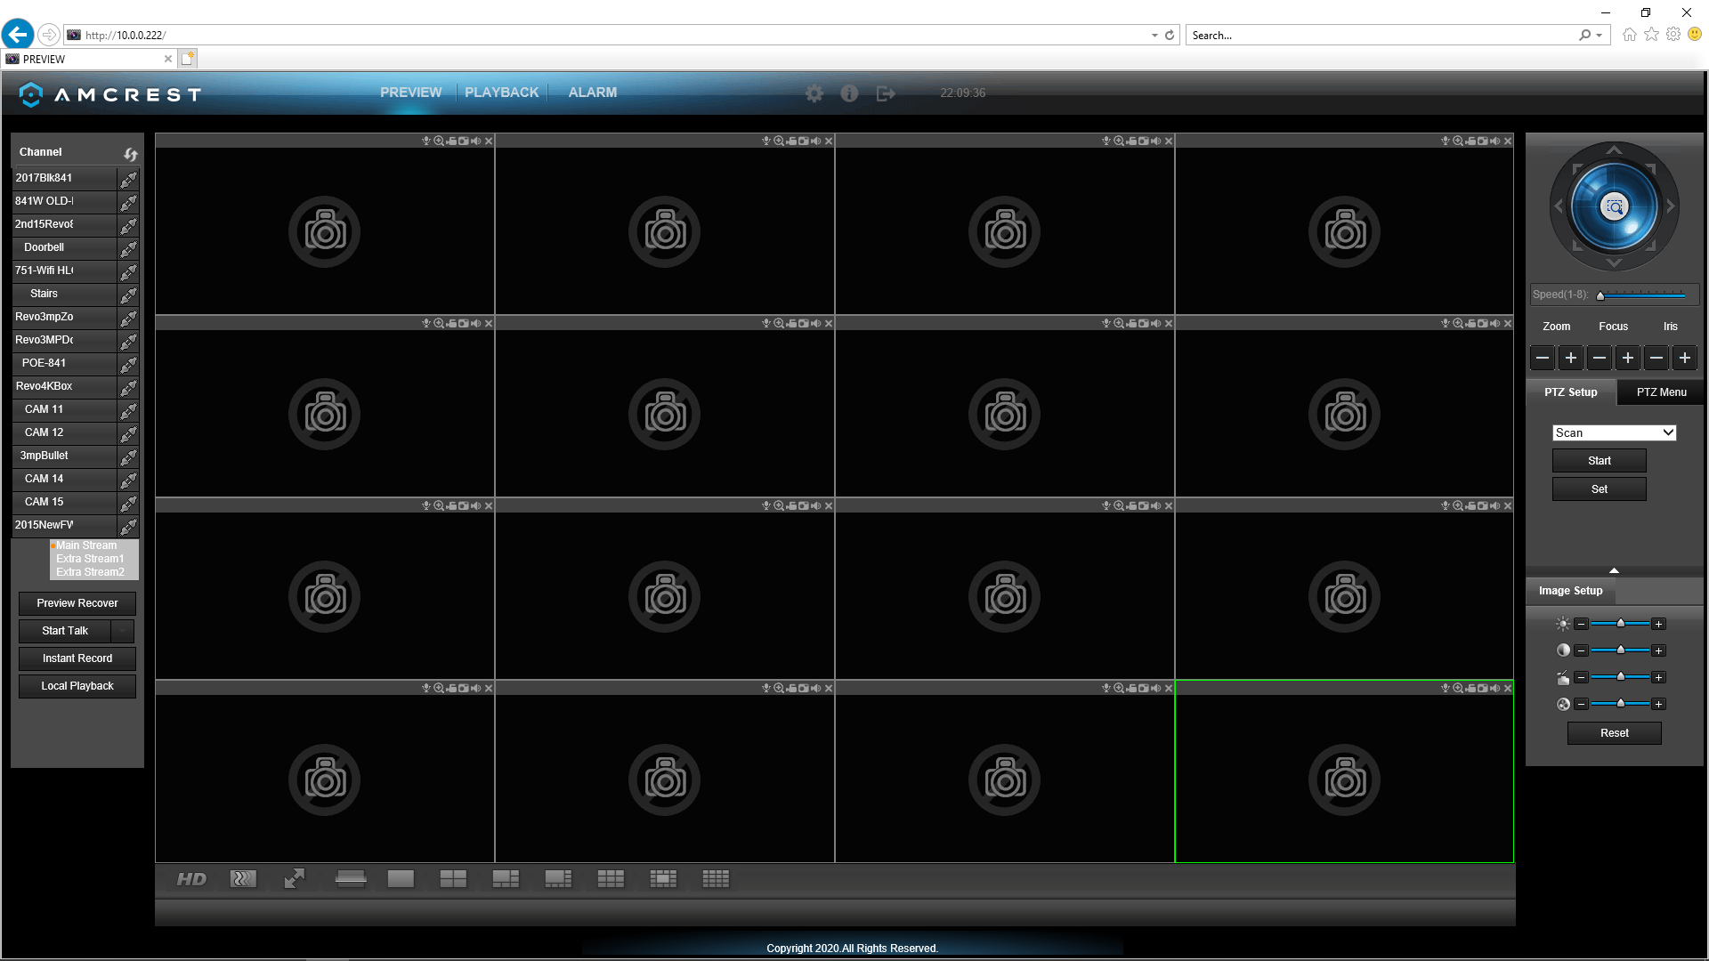Open the search provider dropdown arrow
This screenshot has width=1709, height=961.
[1600, 36]
